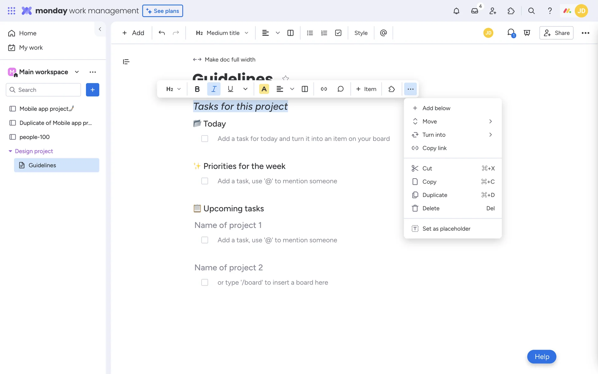598x374 pixels.
Task: Tick the checkbox under Name of project 2
Action: (205, 282)
